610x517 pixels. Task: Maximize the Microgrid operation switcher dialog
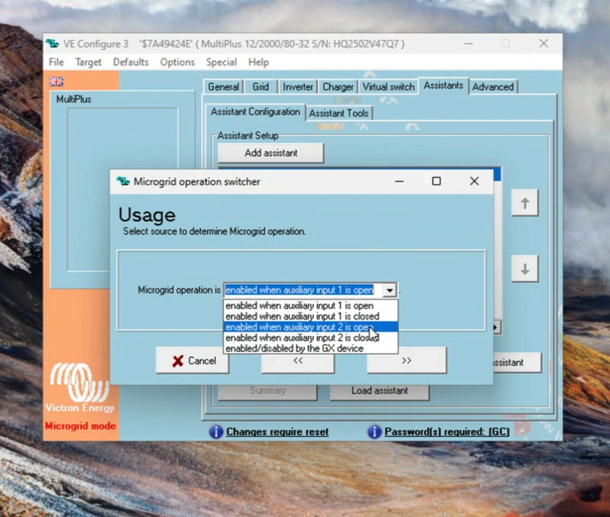pyautogui.click(x=436, y=181)
